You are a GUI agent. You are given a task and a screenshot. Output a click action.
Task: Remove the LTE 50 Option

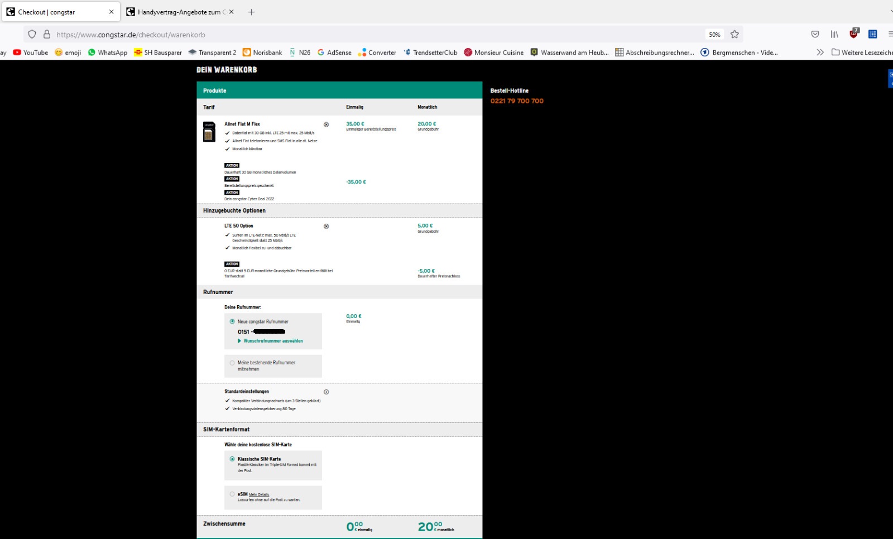[x=327, y=227]
